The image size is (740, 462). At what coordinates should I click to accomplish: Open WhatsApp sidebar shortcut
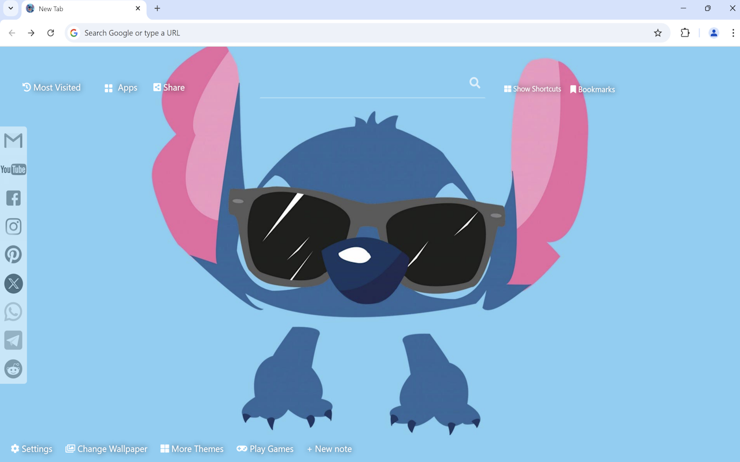pos(13,312)
